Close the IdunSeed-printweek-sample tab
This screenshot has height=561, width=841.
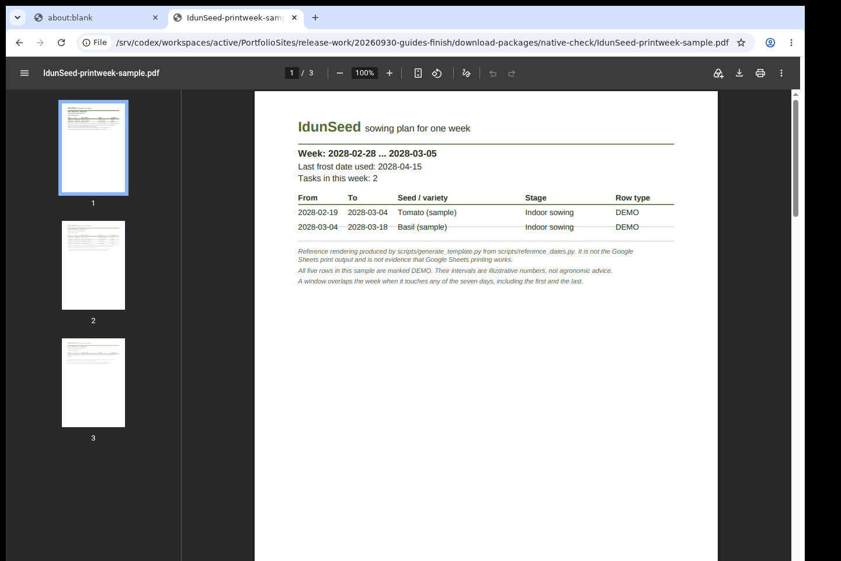[x=294, y=18]
